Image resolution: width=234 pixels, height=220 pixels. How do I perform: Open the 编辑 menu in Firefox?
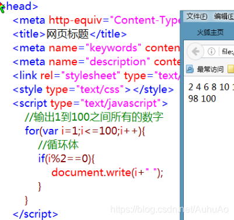point(224,16)
